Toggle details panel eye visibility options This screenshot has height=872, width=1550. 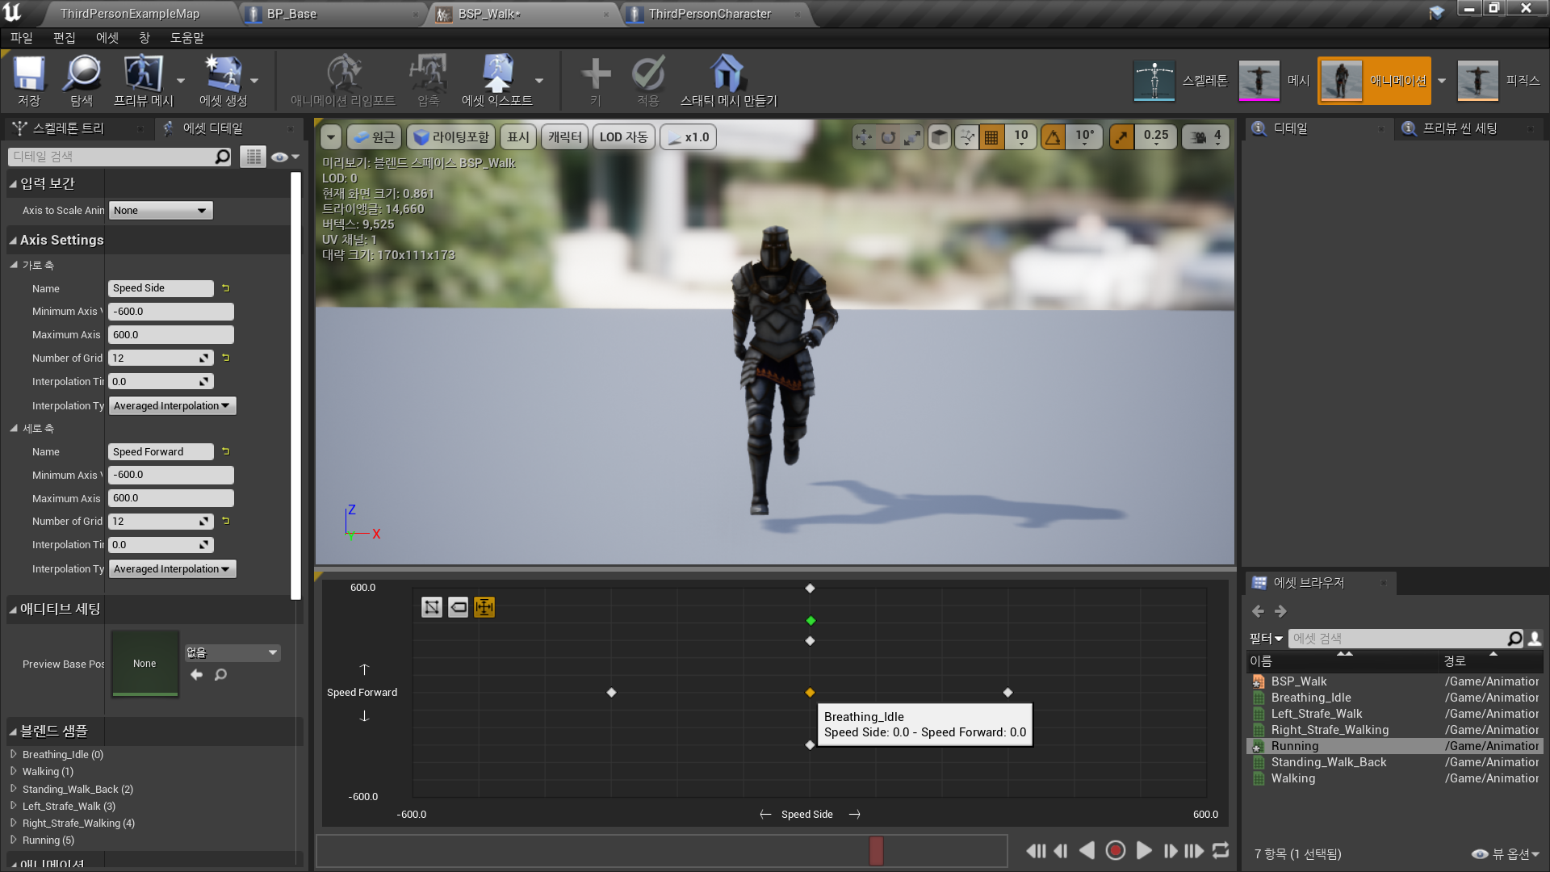(285, 157)
